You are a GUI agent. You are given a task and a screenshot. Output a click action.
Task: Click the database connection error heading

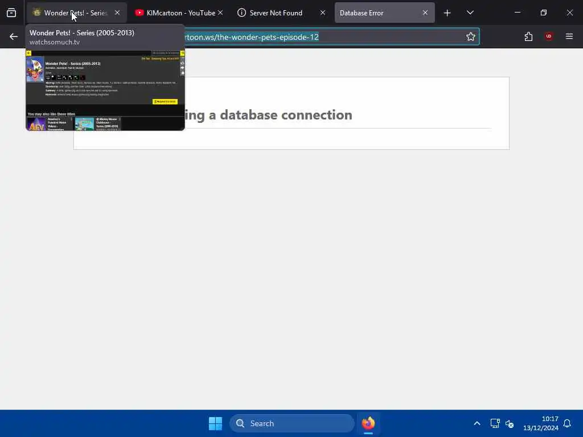click(x=269, y=115)
